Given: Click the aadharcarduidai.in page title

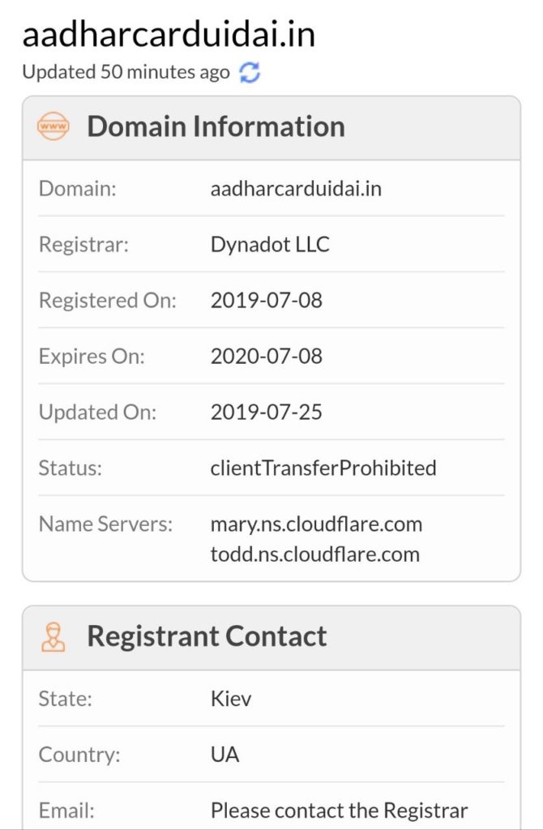Looking at the screenshot, I should (169, 34).
